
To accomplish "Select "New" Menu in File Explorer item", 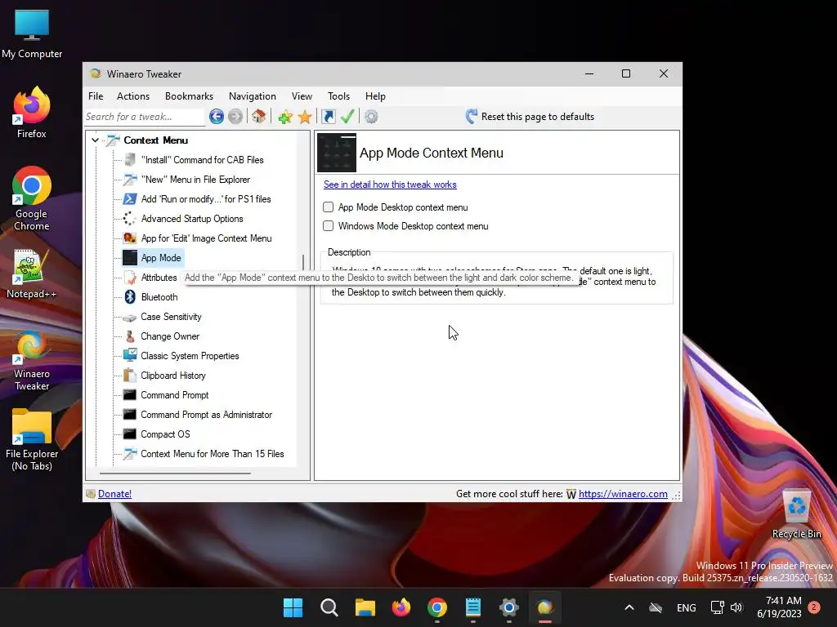I will coord(195,180).
